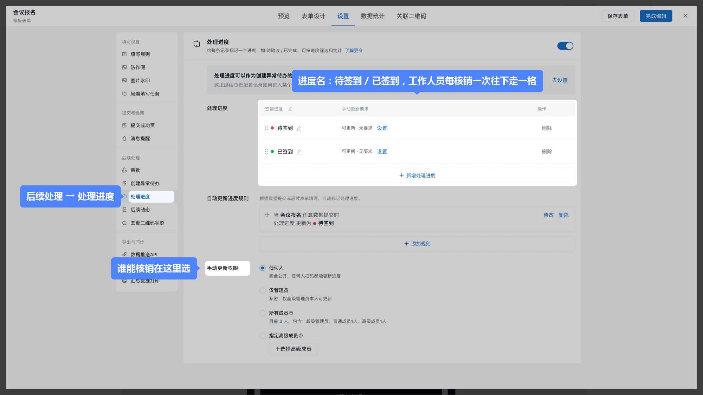The height and width of the screenshot is (395, 703).
Task: Switch to the 设置 tab
Action: (343, 16)
